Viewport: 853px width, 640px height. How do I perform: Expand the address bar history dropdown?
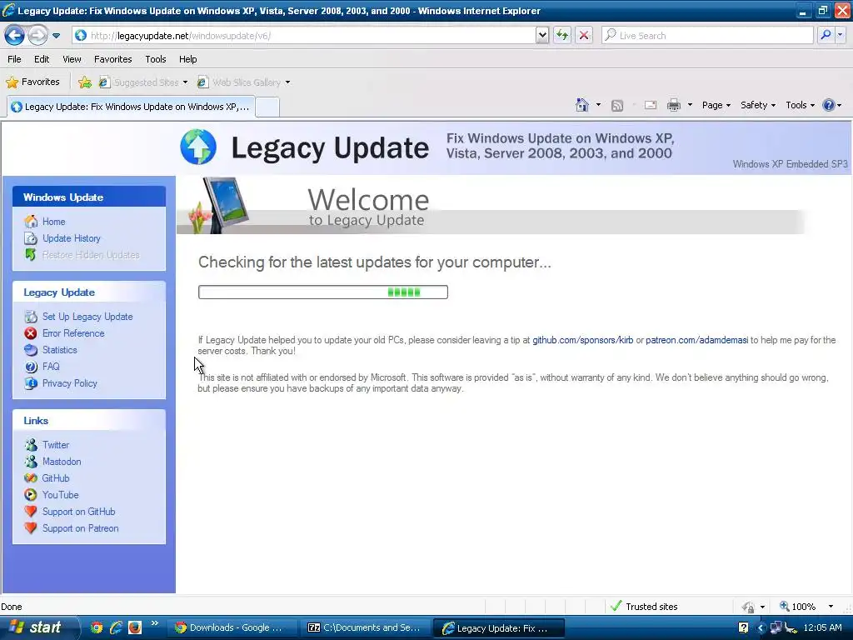[x=541, y=35]
